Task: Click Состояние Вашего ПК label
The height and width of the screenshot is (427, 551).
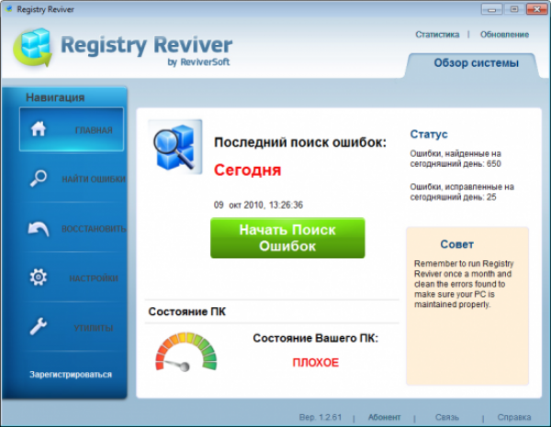Action: pyautogui.click(x=316, y=338)
